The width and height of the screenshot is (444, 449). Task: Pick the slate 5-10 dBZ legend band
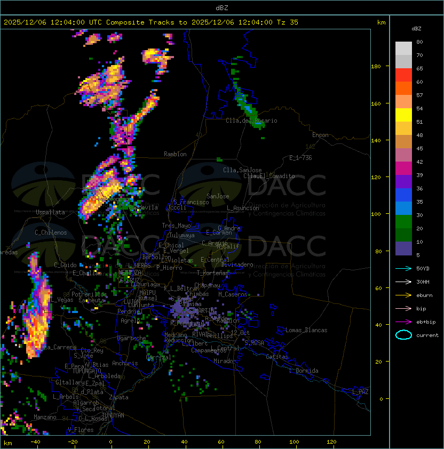click(x=403, y=248)
